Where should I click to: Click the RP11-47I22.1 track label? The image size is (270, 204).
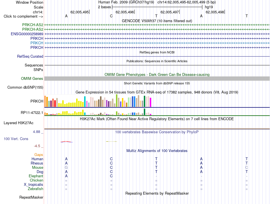pos(32,113)
